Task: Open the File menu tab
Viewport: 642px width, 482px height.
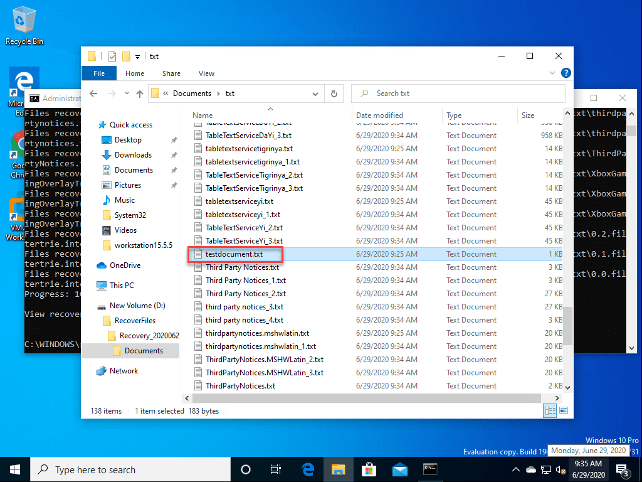Action: [99, 73]
